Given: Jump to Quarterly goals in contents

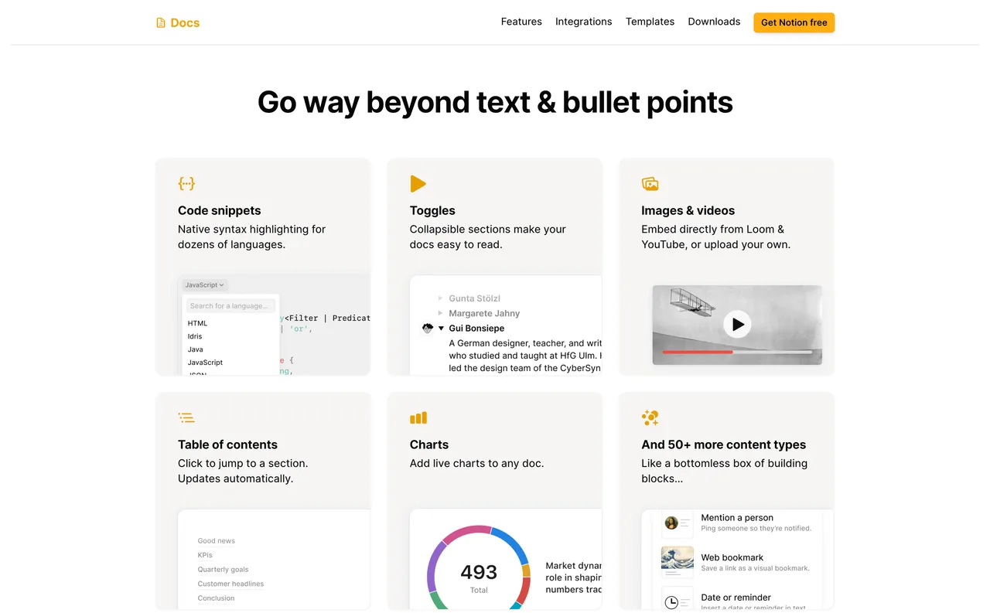Looking at the screenshot, I should [x=223, y=570].
